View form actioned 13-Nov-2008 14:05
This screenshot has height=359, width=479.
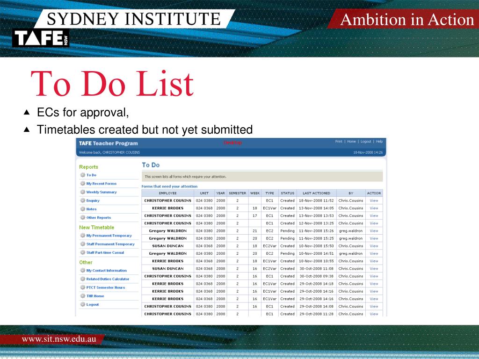point(374,208)
